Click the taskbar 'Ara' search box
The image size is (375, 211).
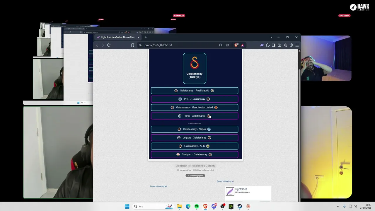(x=153, y=206)
